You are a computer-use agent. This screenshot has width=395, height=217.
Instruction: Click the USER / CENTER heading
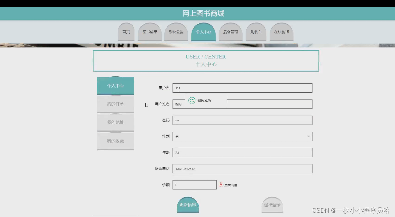click(206, 57)
